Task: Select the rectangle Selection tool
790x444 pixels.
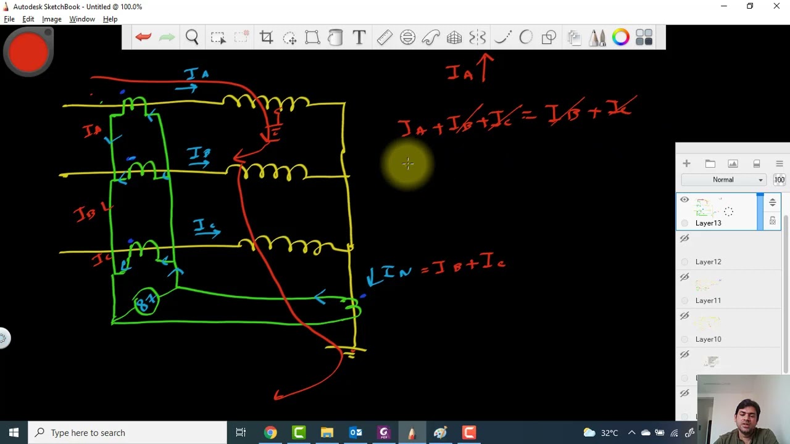Action: click(218, 38)
